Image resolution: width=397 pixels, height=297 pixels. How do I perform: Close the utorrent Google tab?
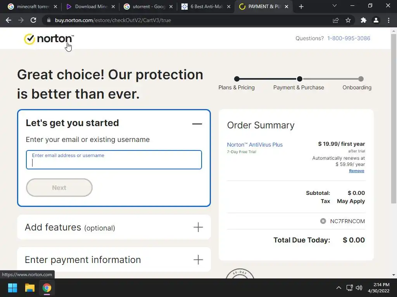pos(171,7)
